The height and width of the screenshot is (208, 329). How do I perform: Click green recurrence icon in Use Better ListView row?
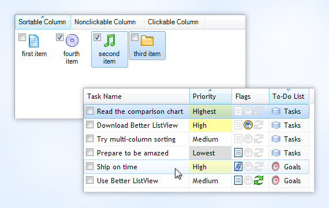pyautogui.click(x=259, y=180)
